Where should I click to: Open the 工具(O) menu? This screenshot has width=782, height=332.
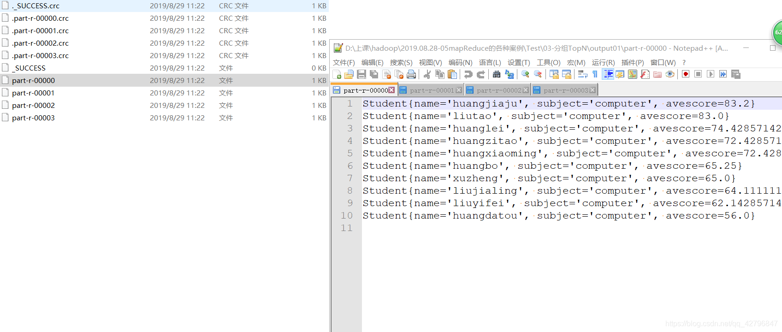click(549, 62)
